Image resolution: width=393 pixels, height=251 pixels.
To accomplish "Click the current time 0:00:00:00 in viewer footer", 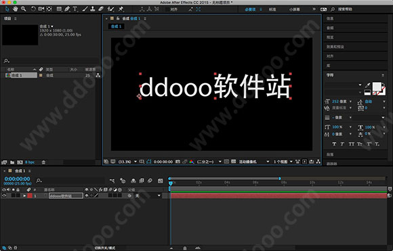I will tap(163, 162).
